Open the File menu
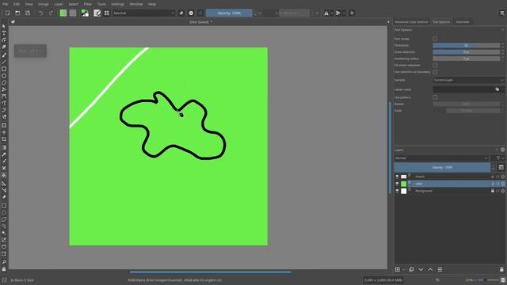This screenshot has width=507, height=285. tap(6, 4)
